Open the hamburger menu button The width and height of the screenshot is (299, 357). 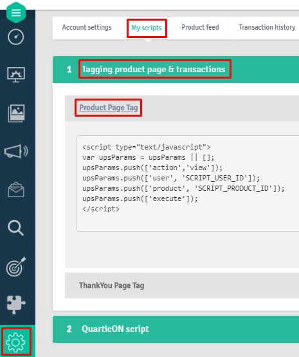pos(16,12)
